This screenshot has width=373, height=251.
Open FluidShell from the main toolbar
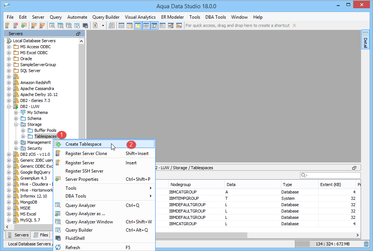pos(85,25)
